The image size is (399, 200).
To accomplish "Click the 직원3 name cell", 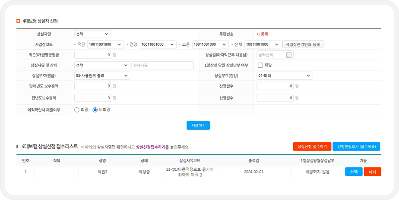I will click(x=102, y=172).
